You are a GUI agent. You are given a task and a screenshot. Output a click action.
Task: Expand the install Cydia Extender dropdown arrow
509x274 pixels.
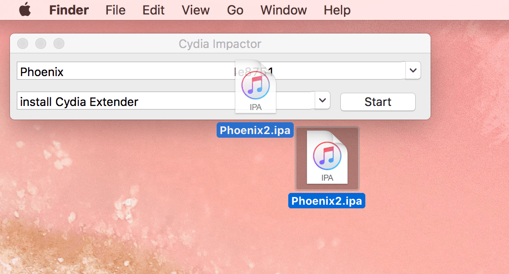tap(322, 100)
